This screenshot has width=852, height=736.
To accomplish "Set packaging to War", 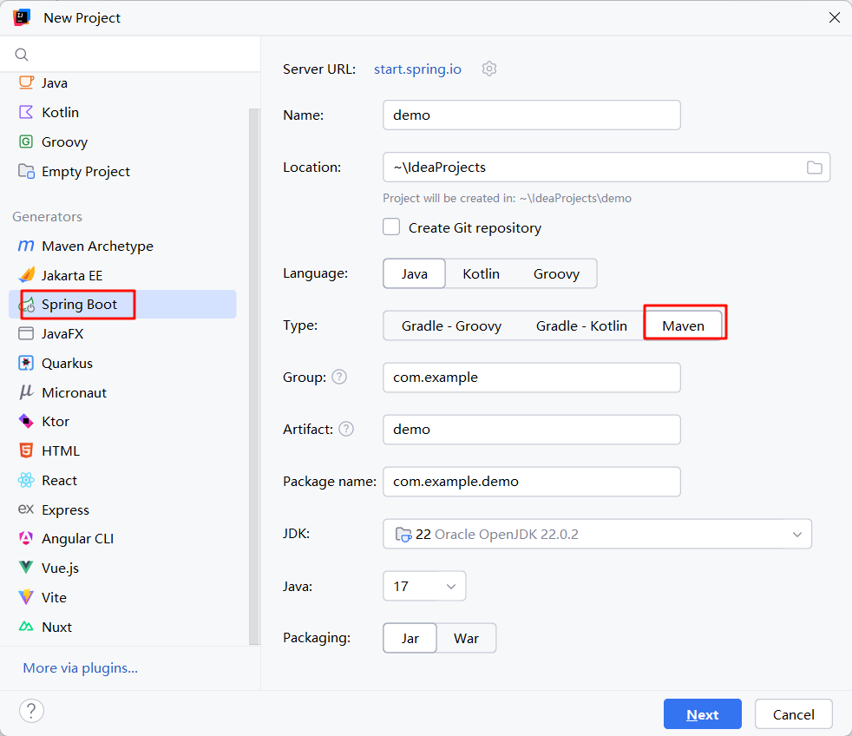I will coord(466,638).
